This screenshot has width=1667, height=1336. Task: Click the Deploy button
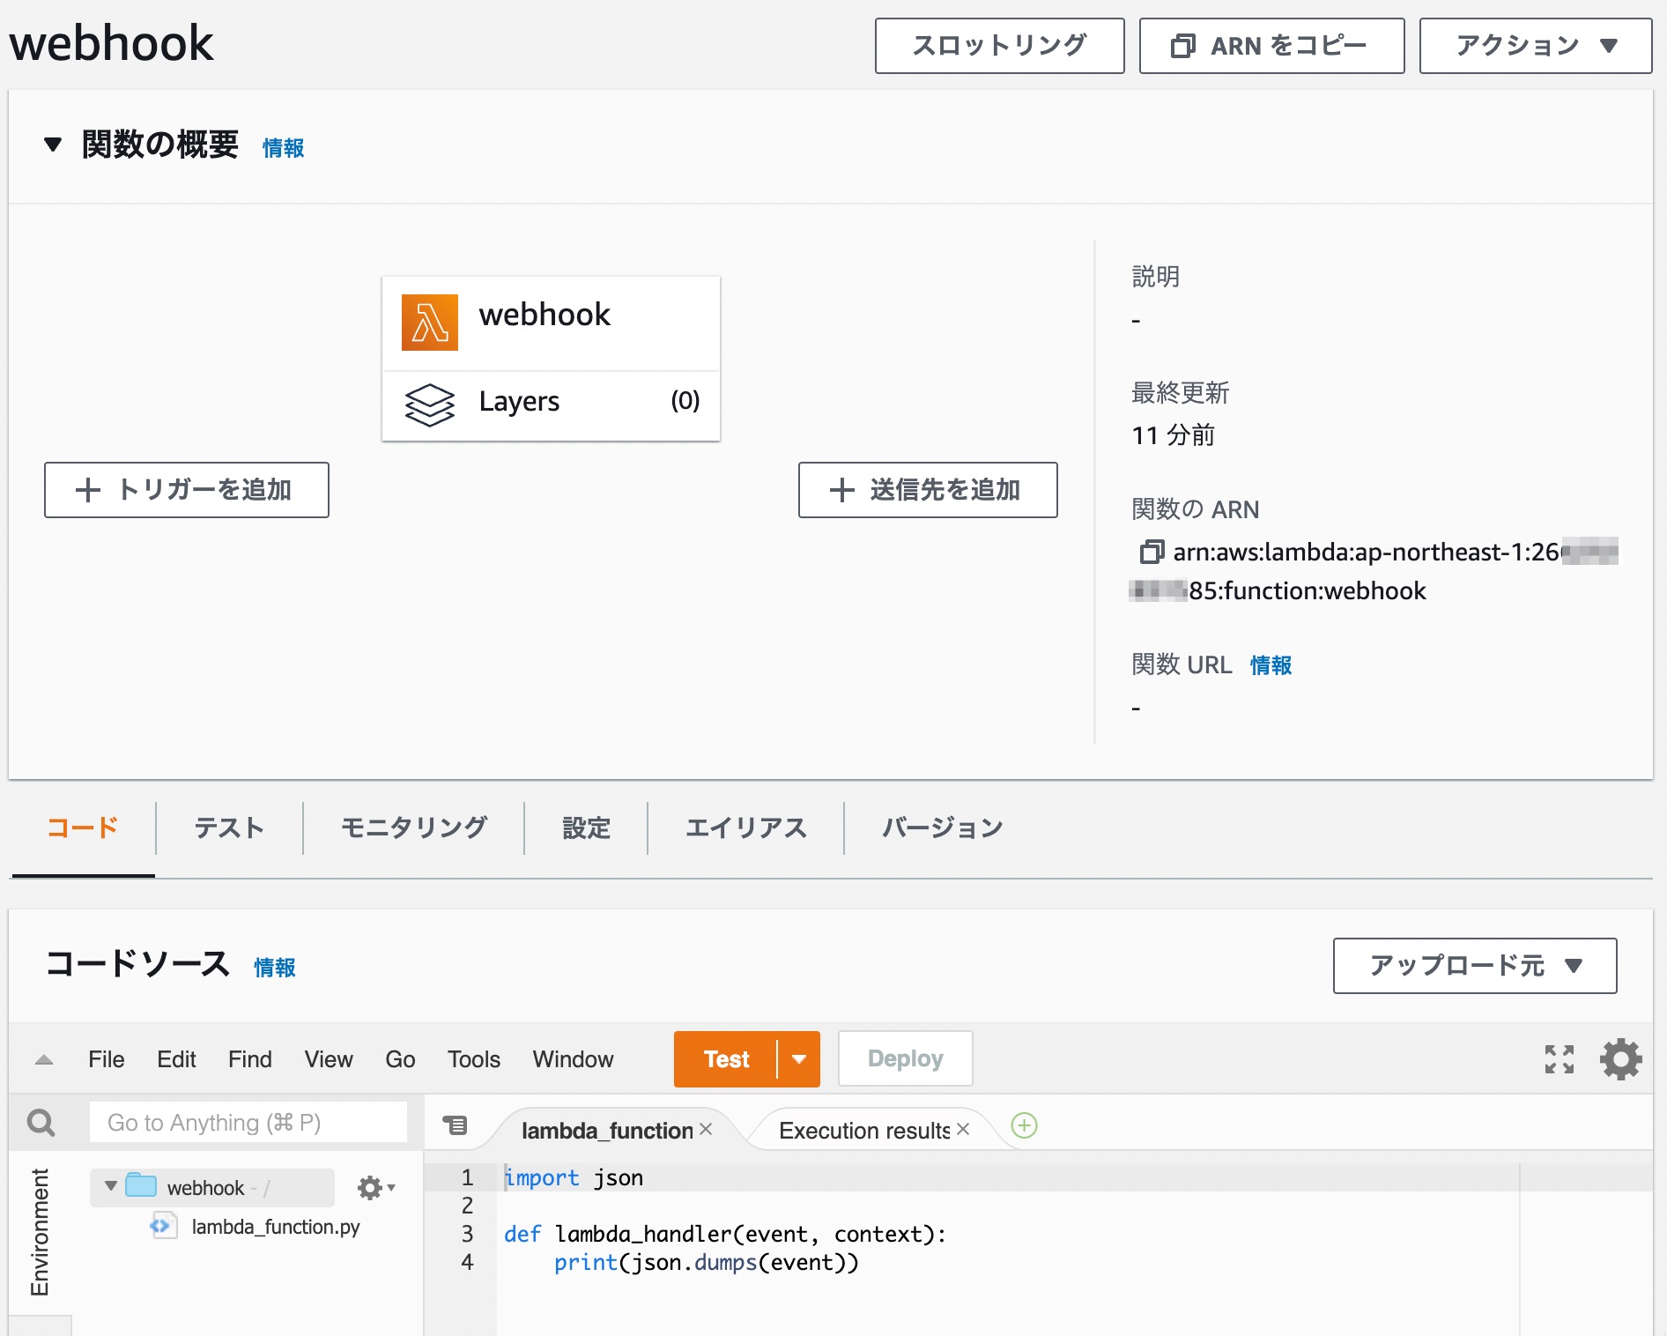coord(904,1058)
